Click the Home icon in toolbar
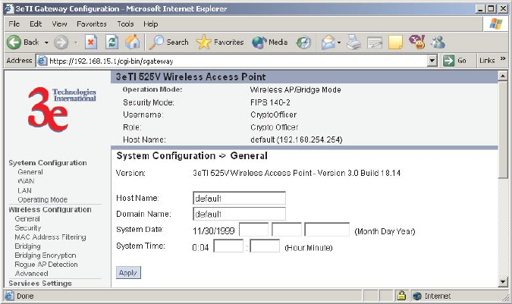 [132, 42]
